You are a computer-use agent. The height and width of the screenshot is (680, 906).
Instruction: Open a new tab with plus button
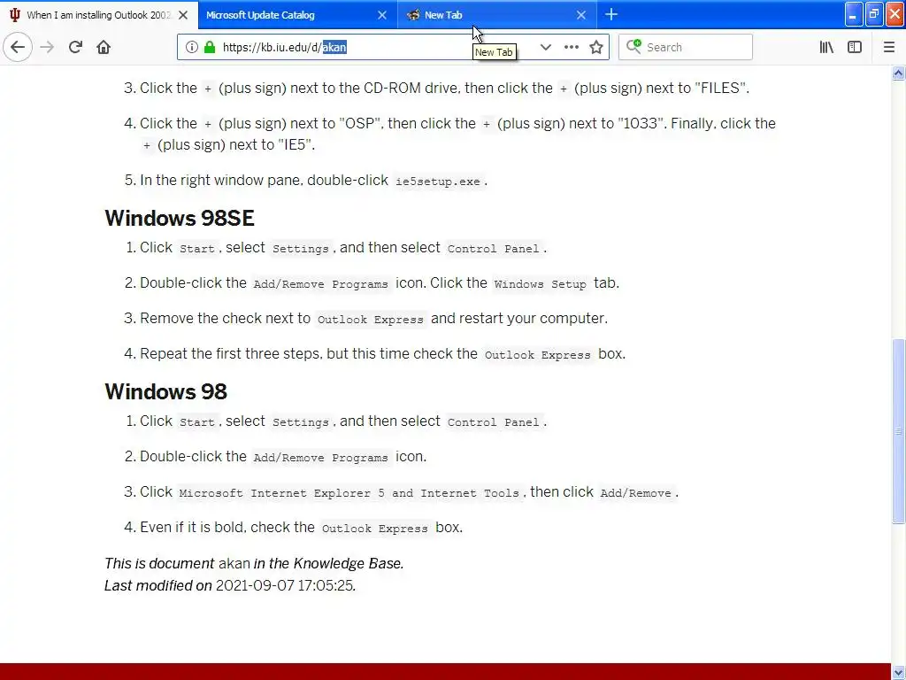pyautogui.click(x=611, y=14)
